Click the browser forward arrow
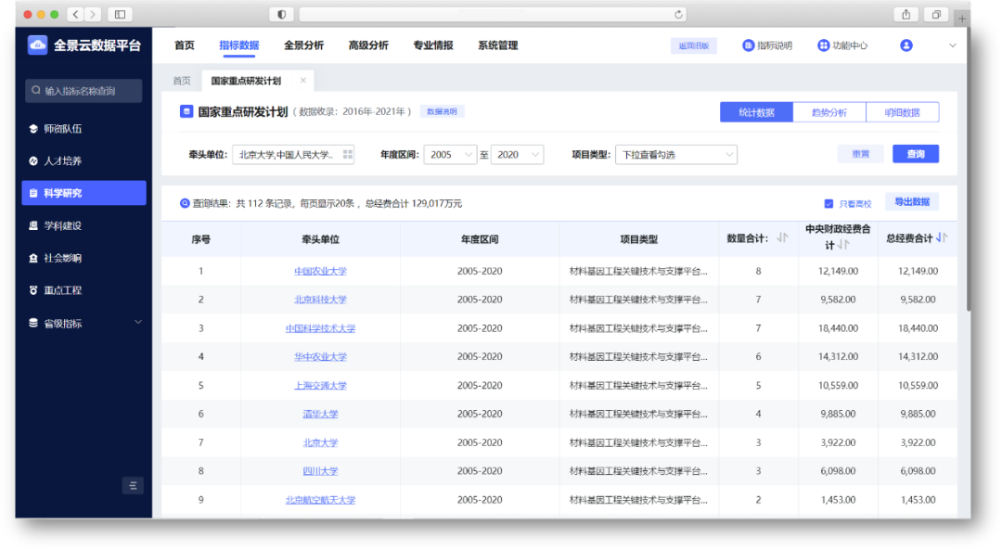Image resolution: width=1002 pixels, height=550 pixels. pos(93,14)
